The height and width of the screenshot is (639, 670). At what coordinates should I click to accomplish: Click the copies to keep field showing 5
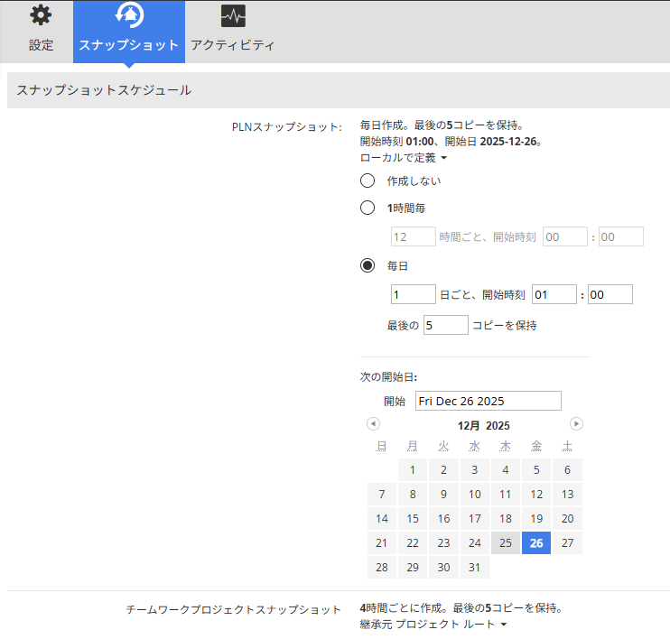446,325
